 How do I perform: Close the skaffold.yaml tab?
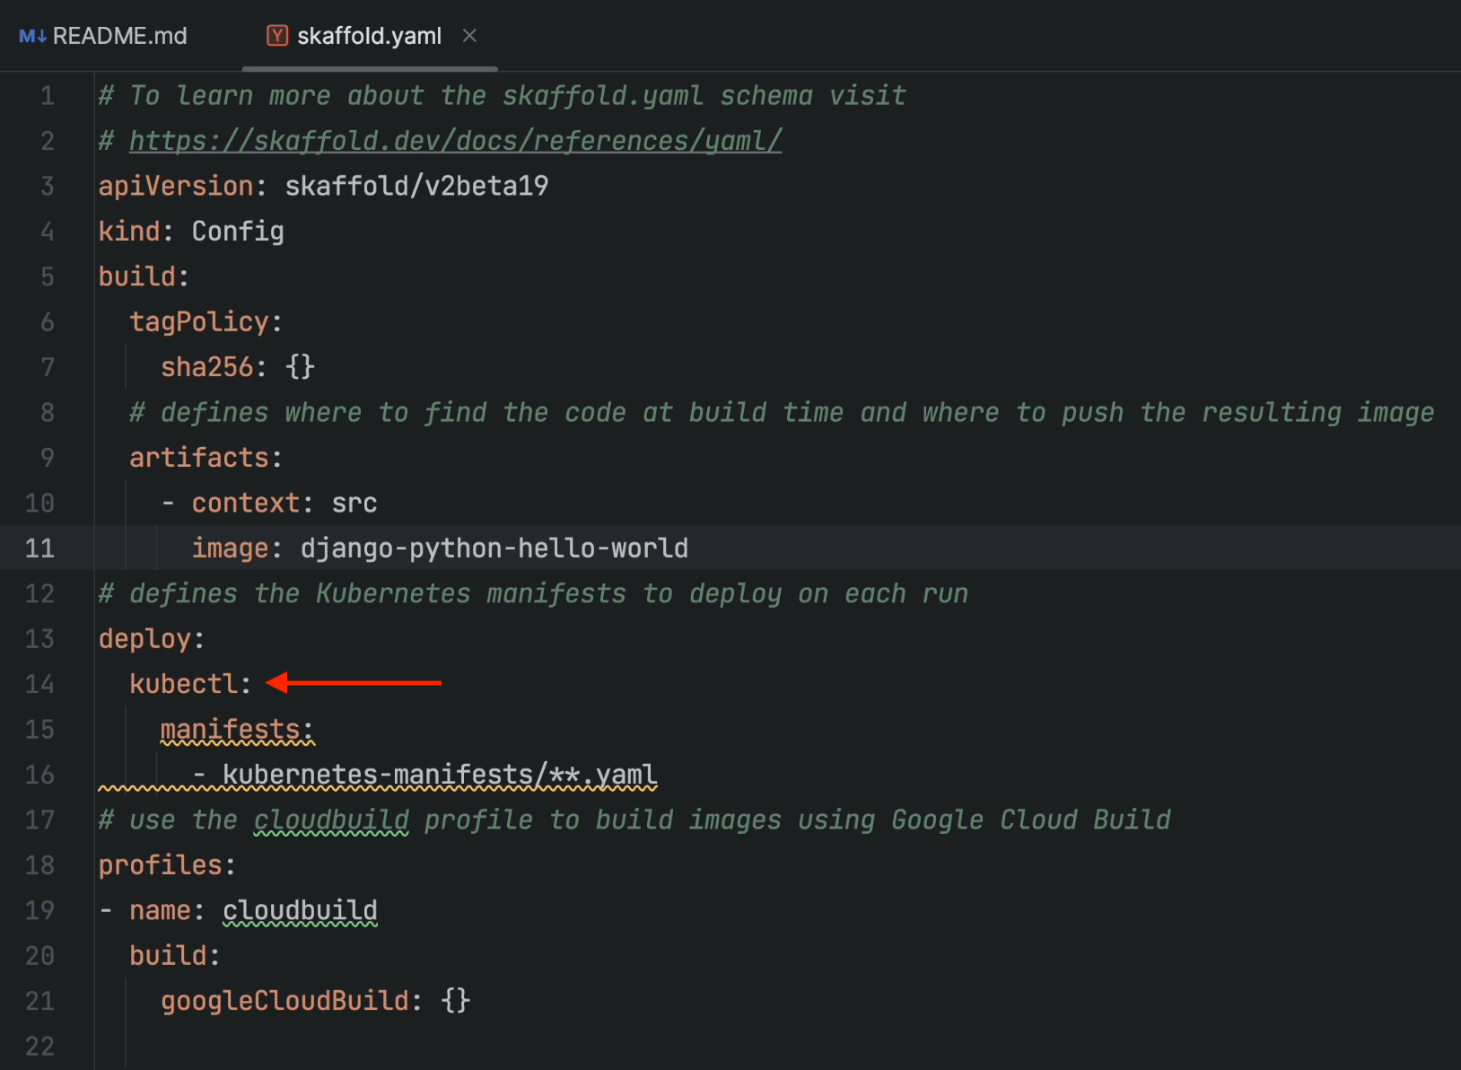469,36
